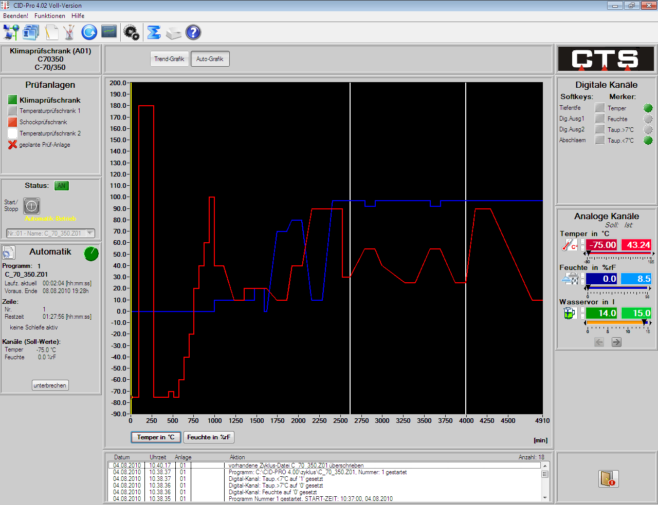The height and width of the screenshot is (505, 658).
Task: Toggle the Dig.Ausg2 softkey
Action: (x=599, y=129)
